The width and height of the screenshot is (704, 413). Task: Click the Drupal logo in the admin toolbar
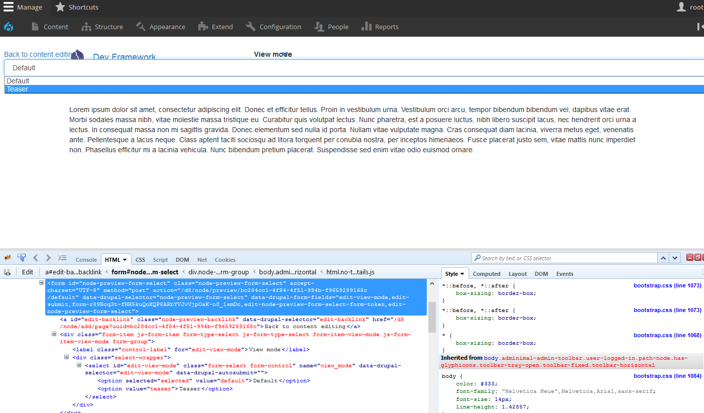(x=9, y=27)
